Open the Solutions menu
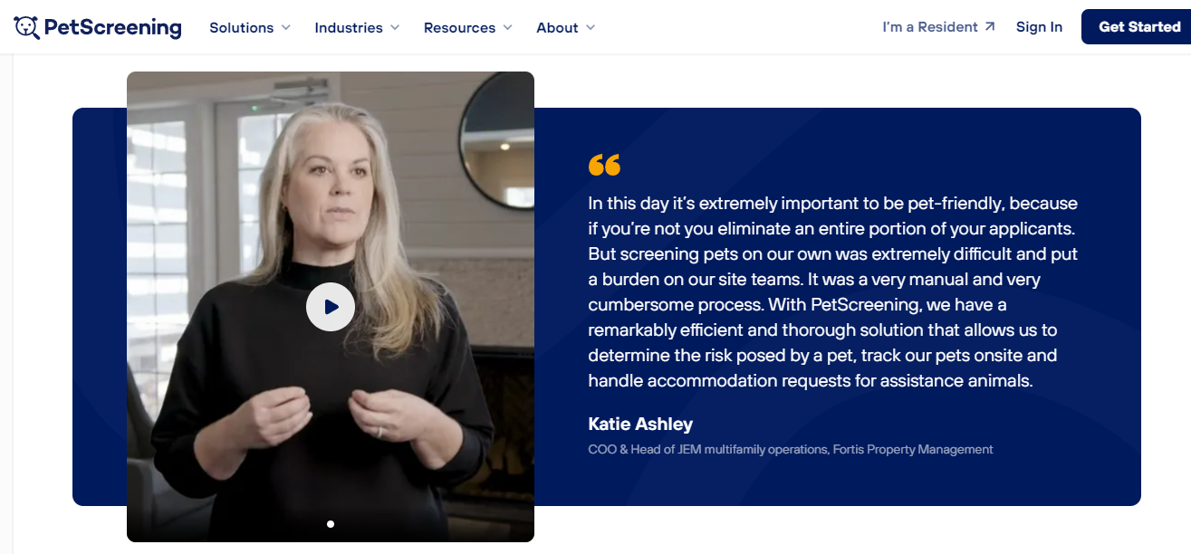The height and width of the screenshot is (554, 1191). pyautogui.click(x=250, y=27)
